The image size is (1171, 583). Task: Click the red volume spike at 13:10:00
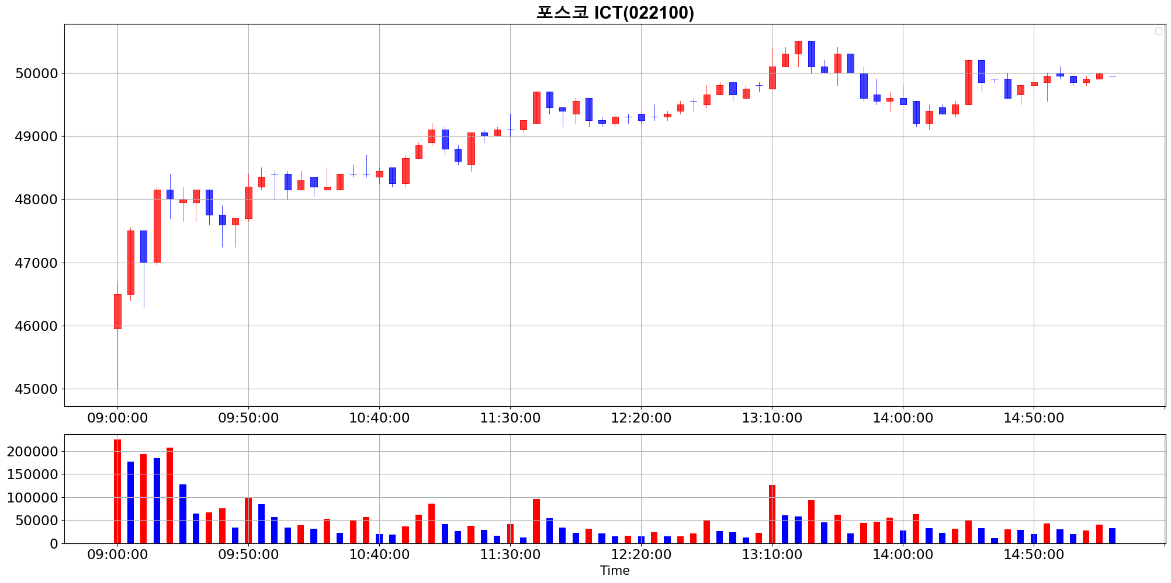coord(772,514)
